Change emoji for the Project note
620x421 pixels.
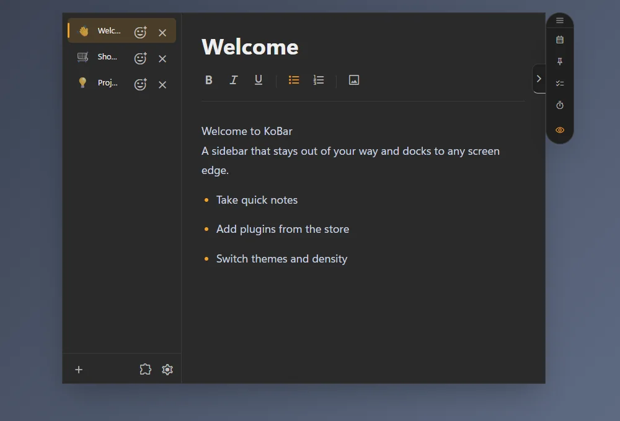click(140, 84)
